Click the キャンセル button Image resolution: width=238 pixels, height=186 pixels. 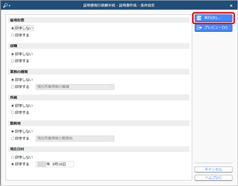213,169
